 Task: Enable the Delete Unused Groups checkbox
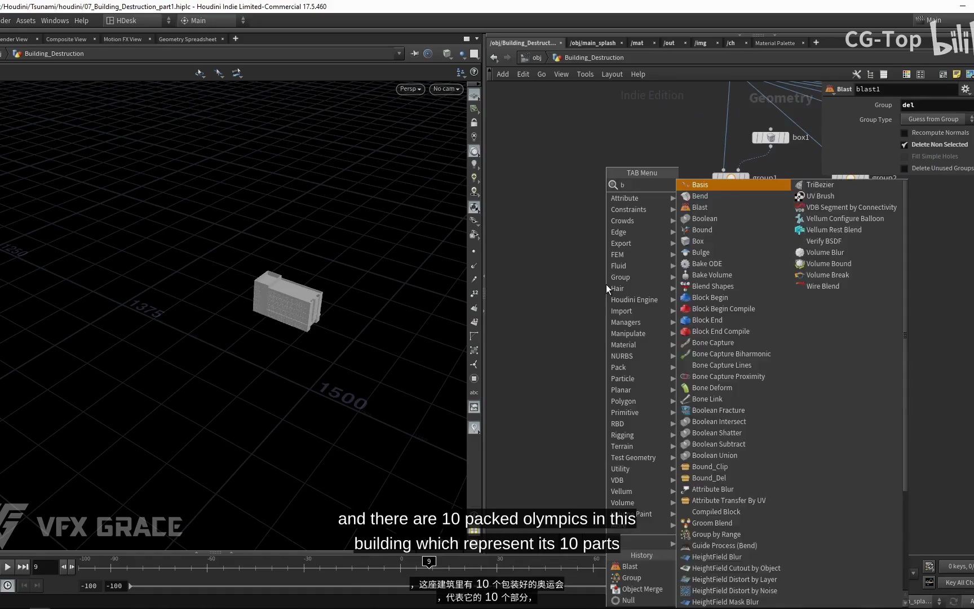(905, 168)
